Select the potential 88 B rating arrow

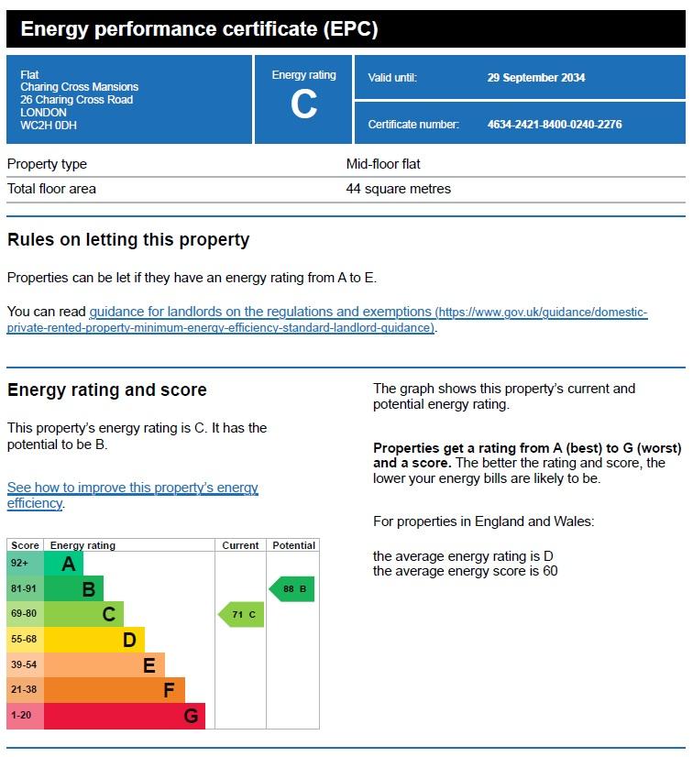tap(291, 588)
